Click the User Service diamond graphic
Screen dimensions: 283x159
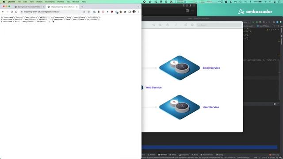180,107
